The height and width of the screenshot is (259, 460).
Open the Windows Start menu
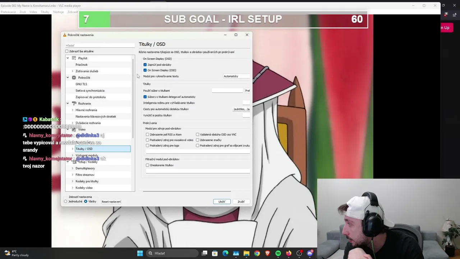coord(140,253)
